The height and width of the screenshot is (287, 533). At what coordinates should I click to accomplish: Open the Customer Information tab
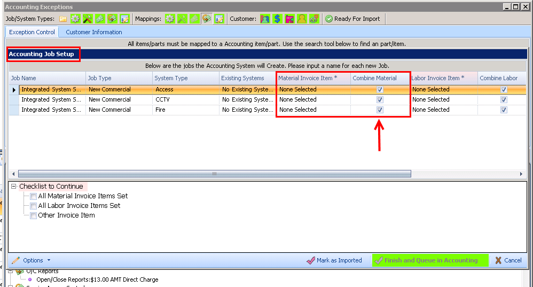coord(94,32)
